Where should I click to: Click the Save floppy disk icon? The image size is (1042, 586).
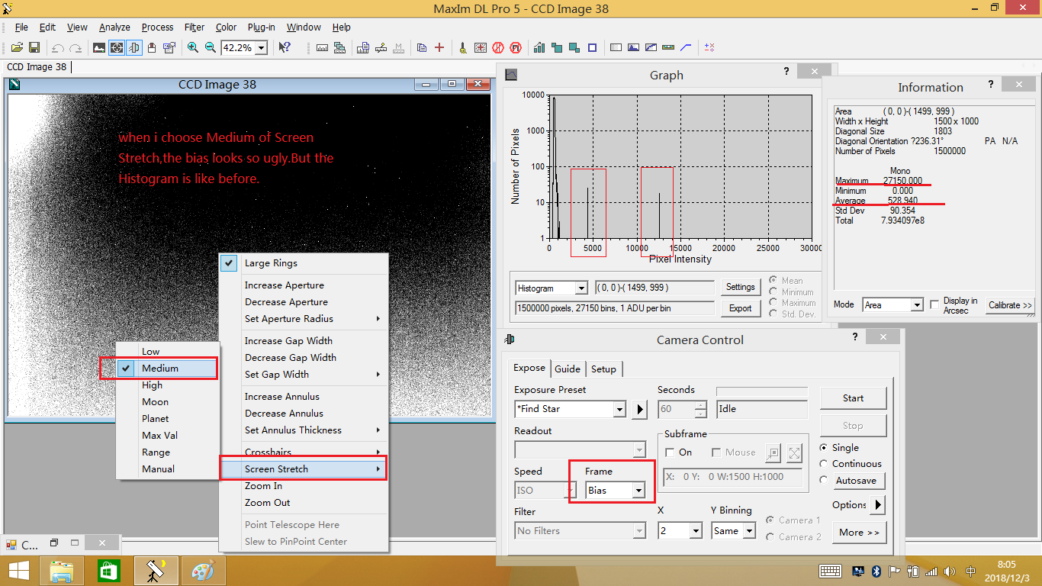point(33,47)
